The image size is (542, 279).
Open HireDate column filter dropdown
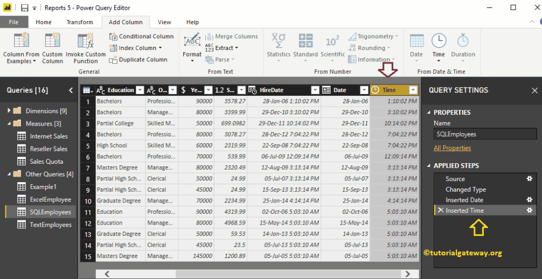coord(315,90)
